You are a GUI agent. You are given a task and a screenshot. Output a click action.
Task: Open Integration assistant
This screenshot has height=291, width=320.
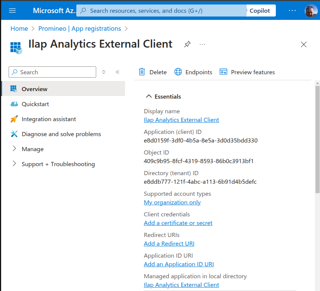coord(49,119)
